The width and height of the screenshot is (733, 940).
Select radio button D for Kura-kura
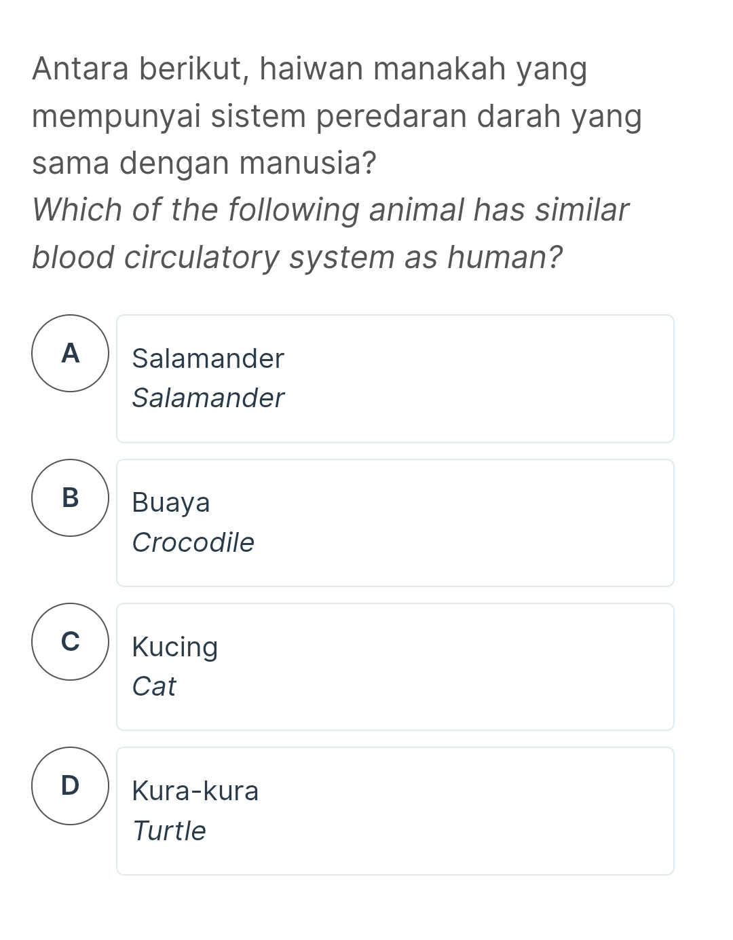point(71,786)
